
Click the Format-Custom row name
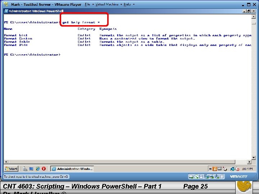point(18,38)
